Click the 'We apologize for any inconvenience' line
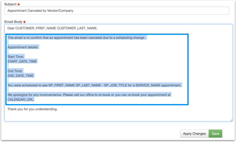Image resolution: width=236 pixels, height=142 pixels. click(x=89, y=94)
